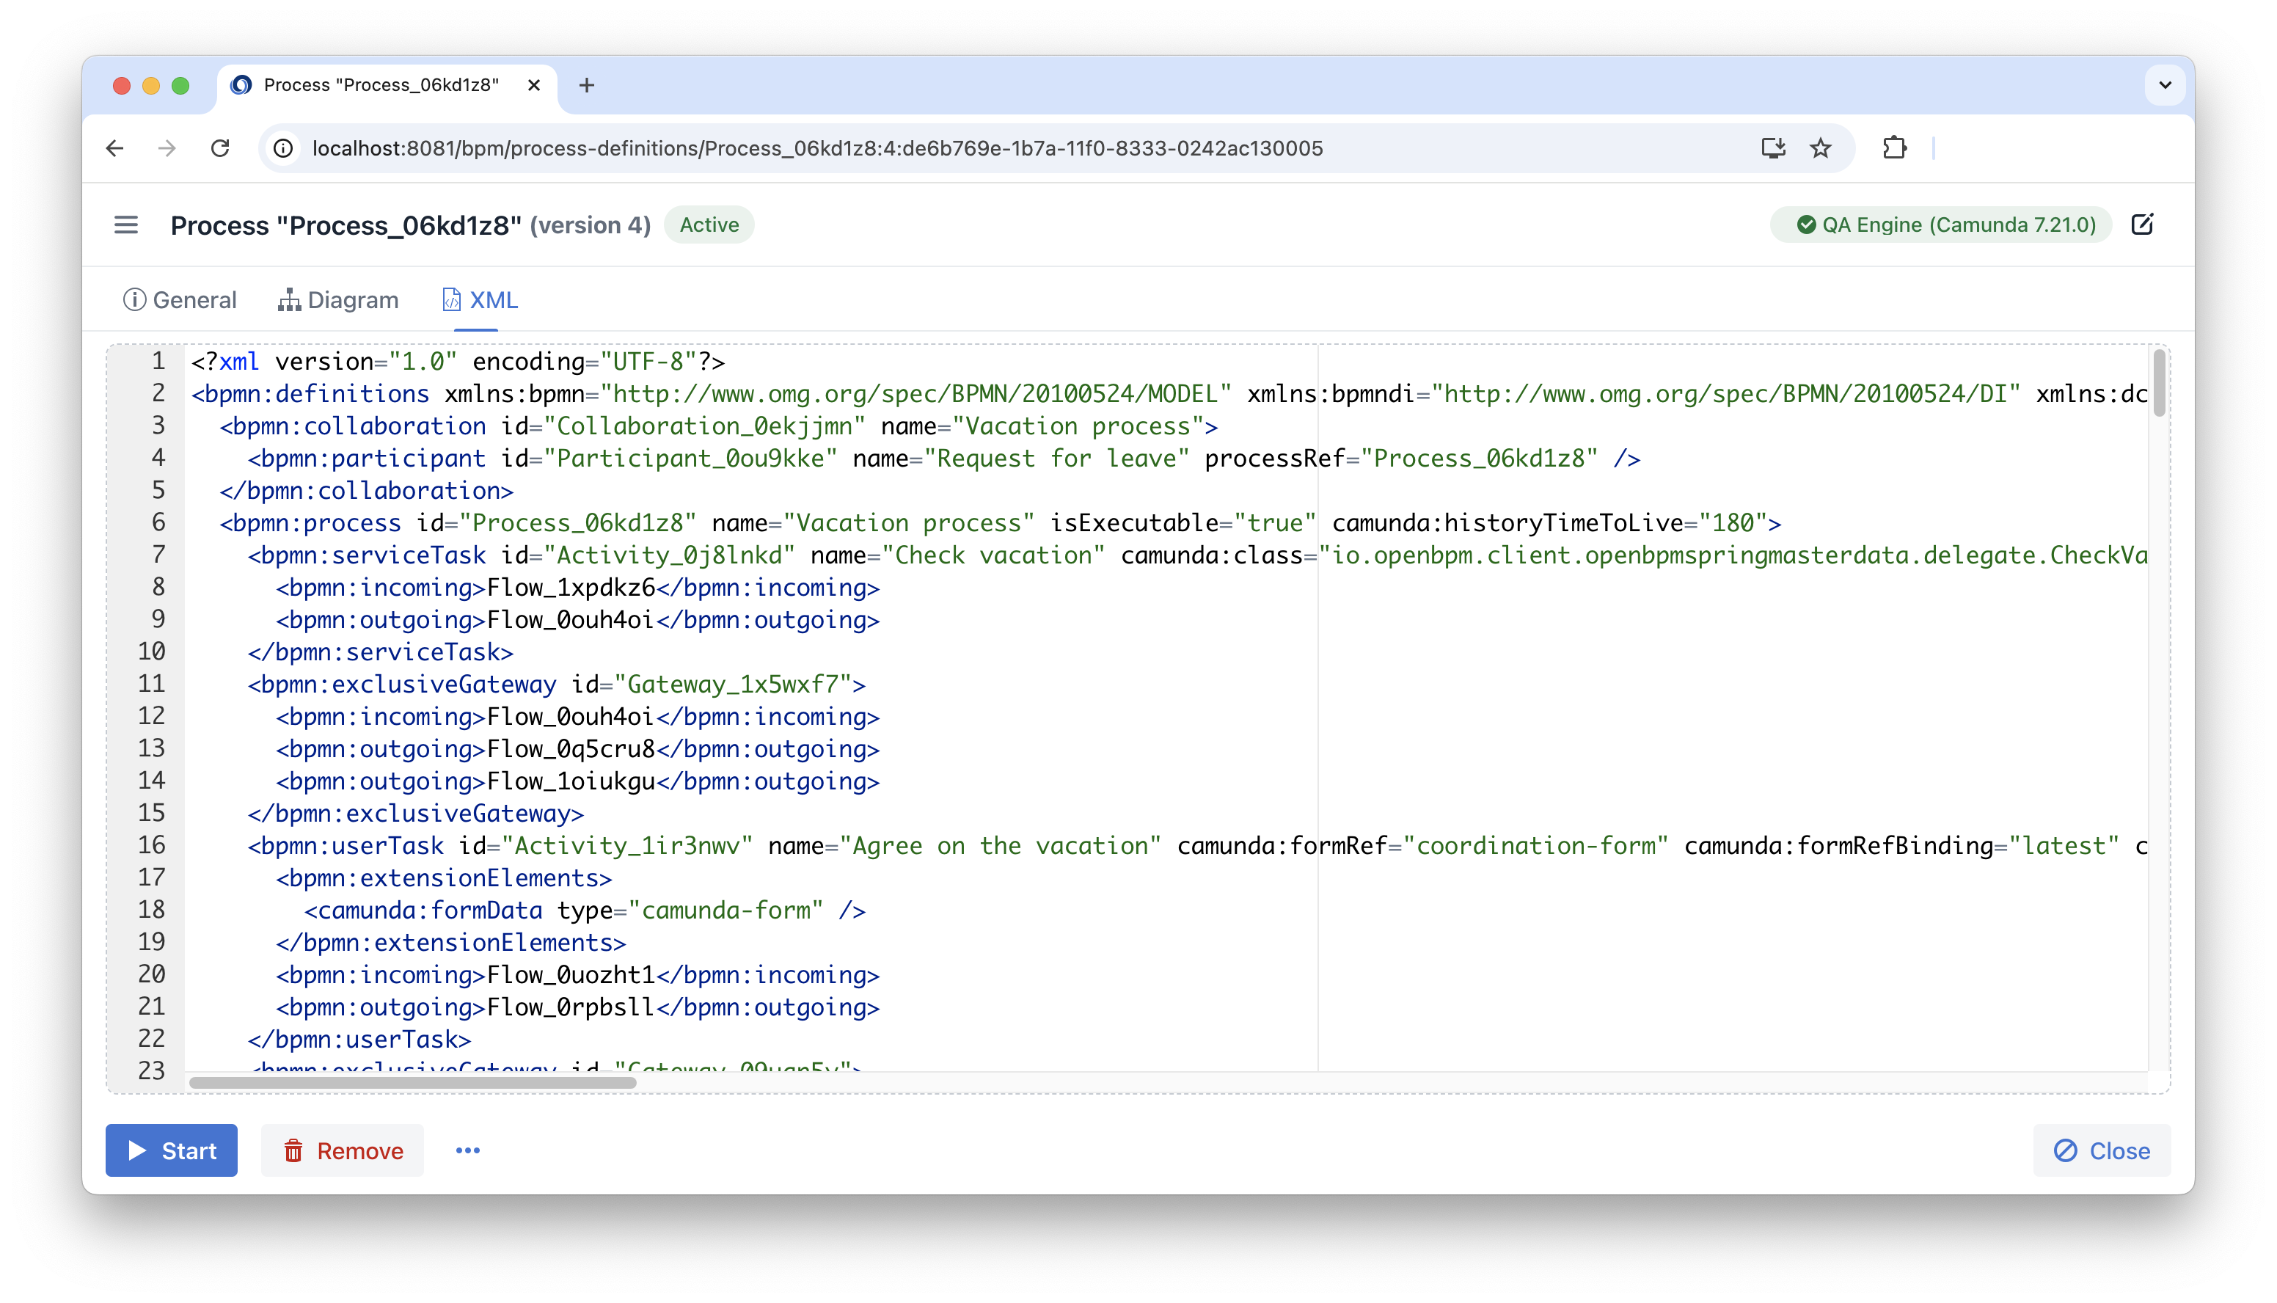Click the "Collaboration_0ekjjmn" id value
Viewport: 2277px width, 1303px height.
[704, 426]
